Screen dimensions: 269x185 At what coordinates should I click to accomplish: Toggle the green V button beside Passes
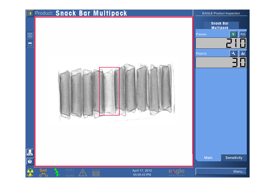[x=233, y=34]
